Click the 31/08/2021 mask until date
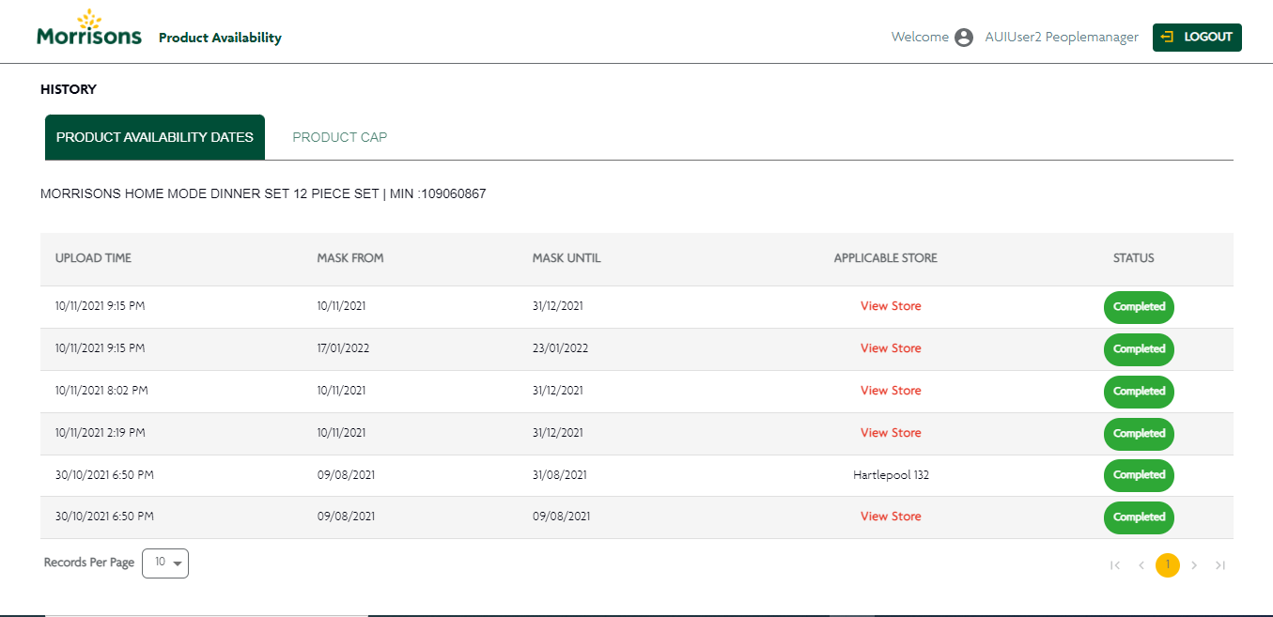 click(560, 475)
